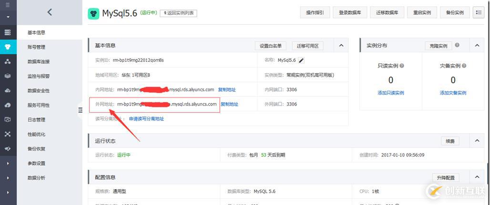490x205 pixels.
Task: Click the instance ID rm-bp1t9mg22012qom8s
Action: [x=138, y=60]
